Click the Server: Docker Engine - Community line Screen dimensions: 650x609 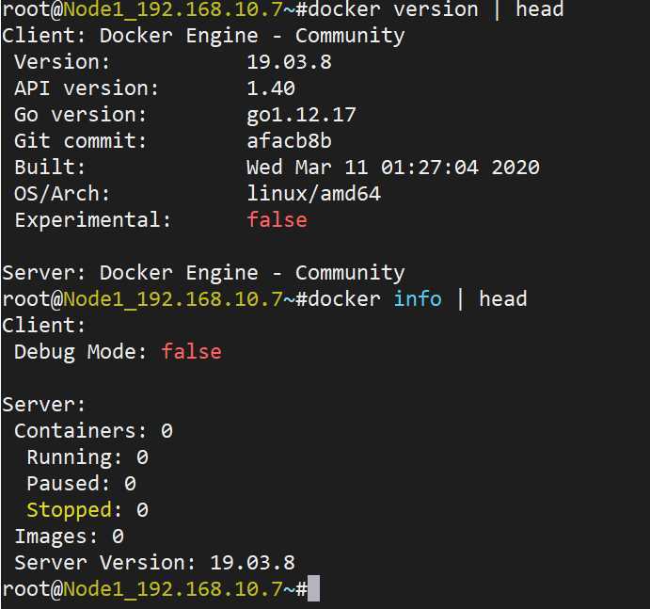pyautogui.click(x=203, y=273)
